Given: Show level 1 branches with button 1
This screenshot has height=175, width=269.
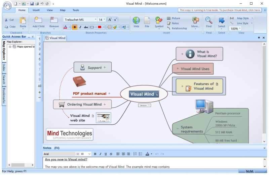Looking at the screenshot, I should [x=39, y=39].
